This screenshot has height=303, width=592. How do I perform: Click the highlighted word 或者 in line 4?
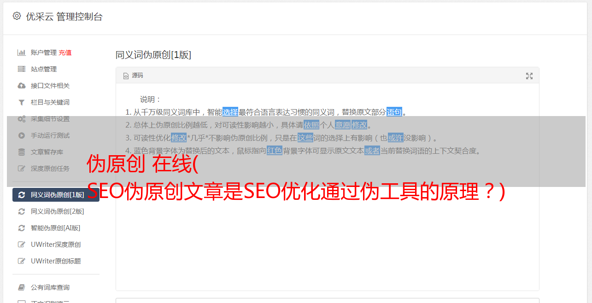point(372,151)
